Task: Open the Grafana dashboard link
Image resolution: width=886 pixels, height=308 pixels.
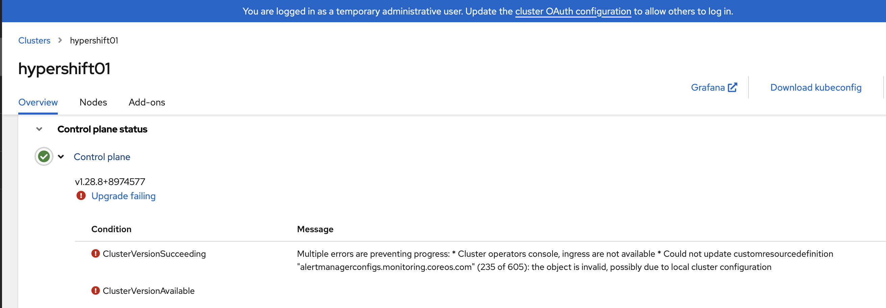Action: [708, 88]
